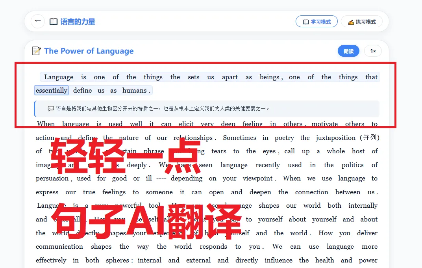Screen dimensions: 422x268
Task: Click the word 'feelings'
Action: click(x=114, y=192)
